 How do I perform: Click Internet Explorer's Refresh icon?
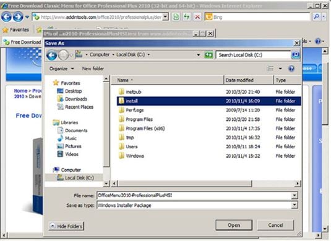(187, 17)
